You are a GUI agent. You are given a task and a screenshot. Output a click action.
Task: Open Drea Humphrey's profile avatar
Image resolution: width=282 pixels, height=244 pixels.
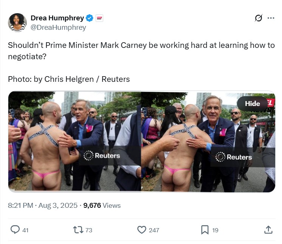tap(17, 22)
